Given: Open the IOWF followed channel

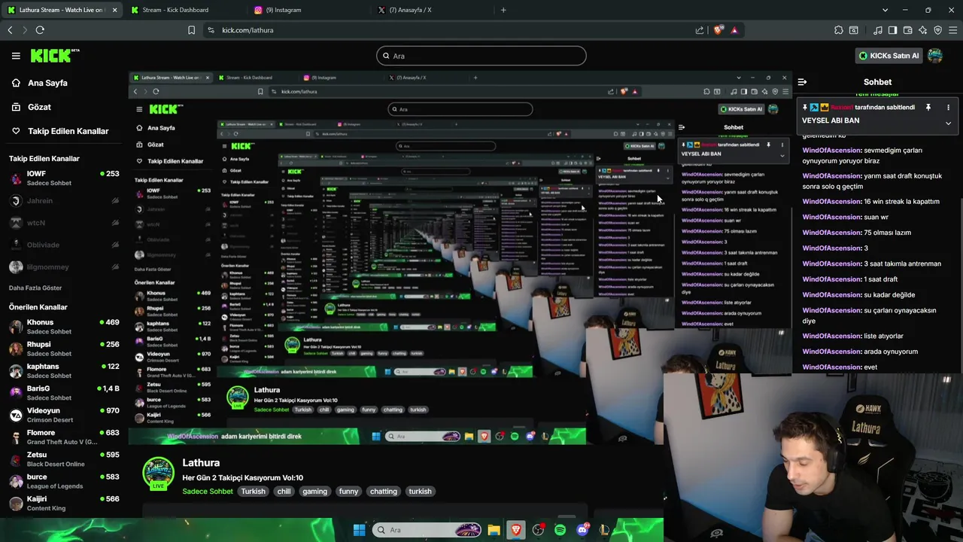Looking at the screenshot, I should [64, 178].
